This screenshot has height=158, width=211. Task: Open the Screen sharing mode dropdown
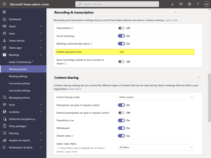[x=156, y=97]
